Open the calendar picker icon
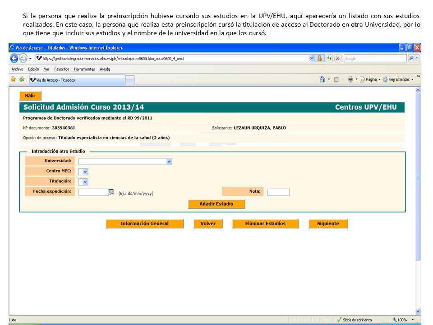The image size is (433, 325). click(x=111, y=192)
